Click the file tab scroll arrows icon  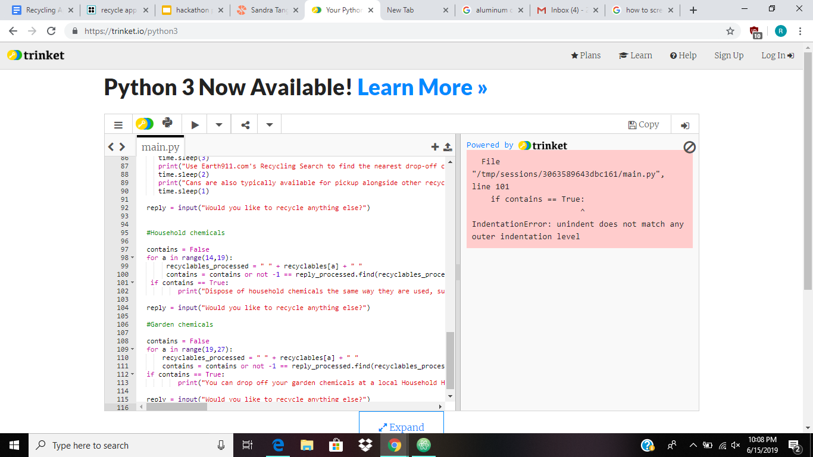117,146
